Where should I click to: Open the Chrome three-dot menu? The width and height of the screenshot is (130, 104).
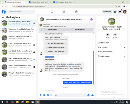(x=128, y=6)
